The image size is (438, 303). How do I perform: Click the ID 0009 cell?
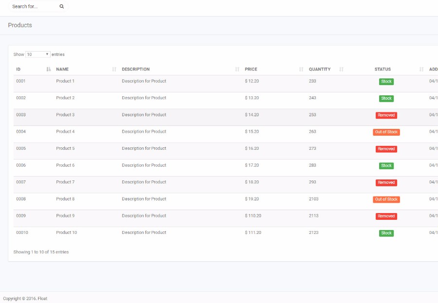[21, 216]
